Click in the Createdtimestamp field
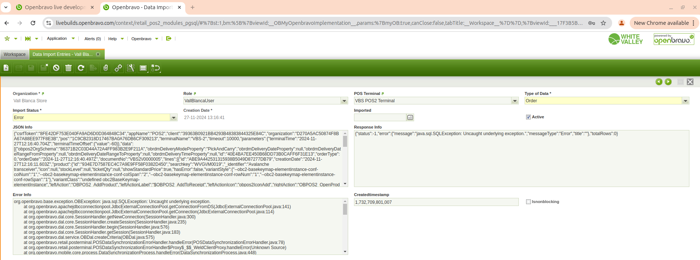 pyautogui.click(x=436, y=202)
